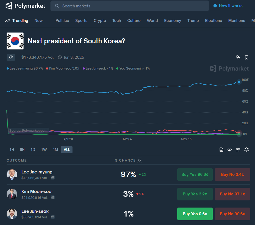Click the cycle icon next to % CHANCE
The width and height of the screenshot is (255, 225).
click(140, 160)
